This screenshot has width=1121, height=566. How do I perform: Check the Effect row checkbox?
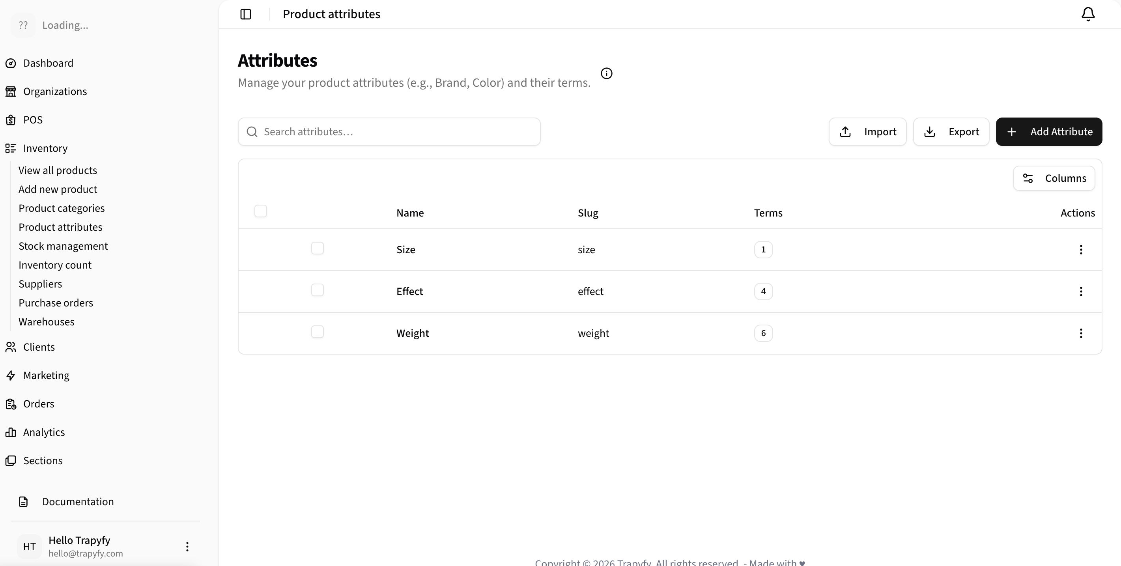[x=318, y=290]
